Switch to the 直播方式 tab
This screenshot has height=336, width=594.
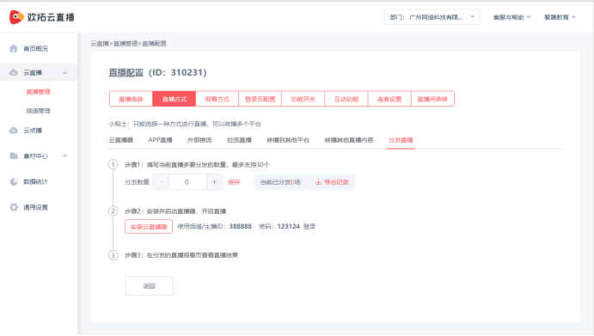pos(175,99)
